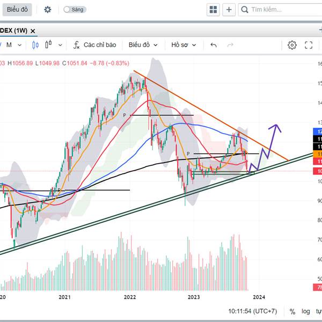Click the −8.78 (−0.83%) change value
This screenshot has height=322, width=322.
pos(109,63)
